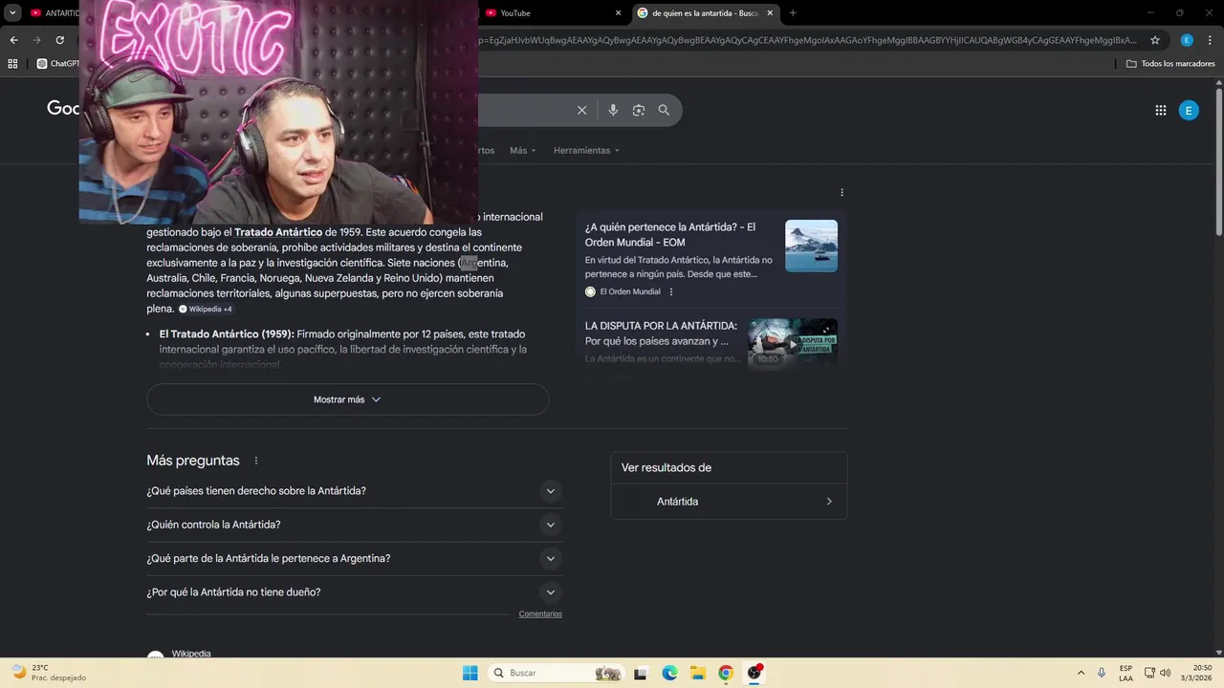
Task: Open the weather widget showing 23°C
Action: pos(48,673)
